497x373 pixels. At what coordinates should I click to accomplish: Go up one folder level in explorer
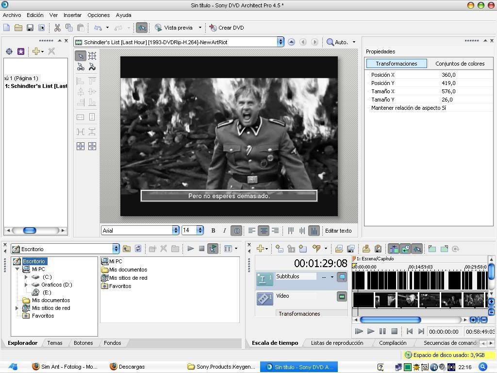[127, 249]
